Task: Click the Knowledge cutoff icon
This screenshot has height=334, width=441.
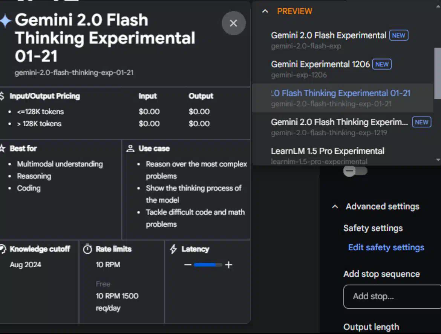Action: [x=3, y=249]
